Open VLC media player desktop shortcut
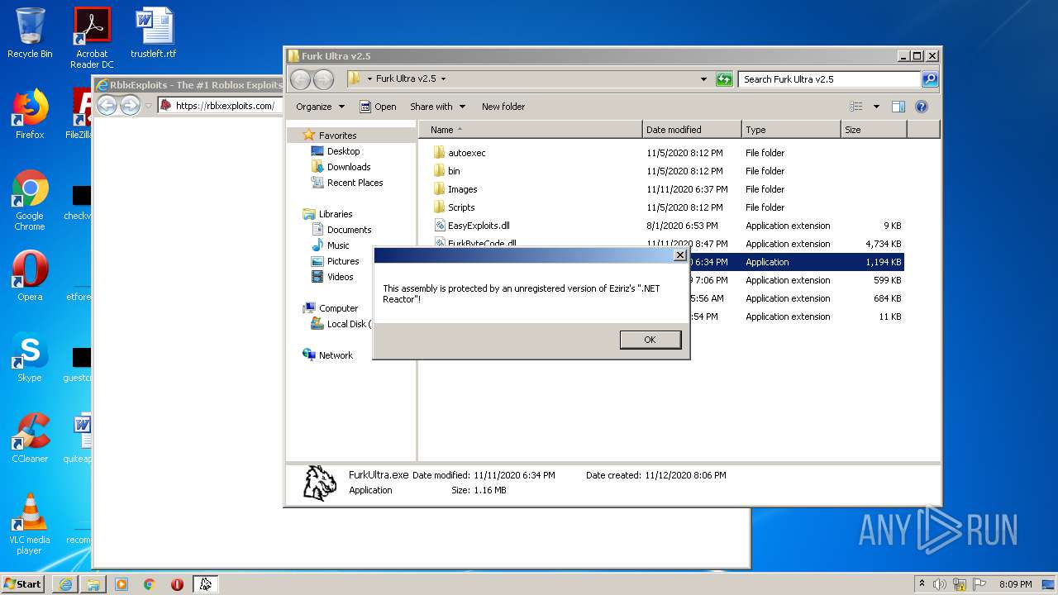Viewport: 1058px width, 595px height. 30,524
